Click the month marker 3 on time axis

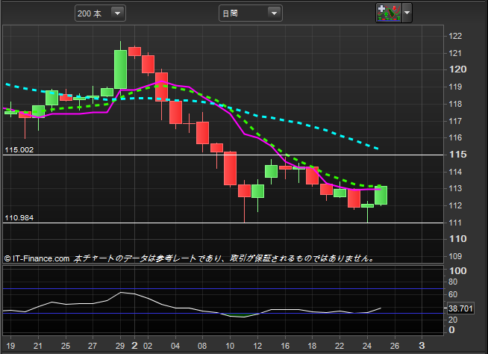coord(422,346)
